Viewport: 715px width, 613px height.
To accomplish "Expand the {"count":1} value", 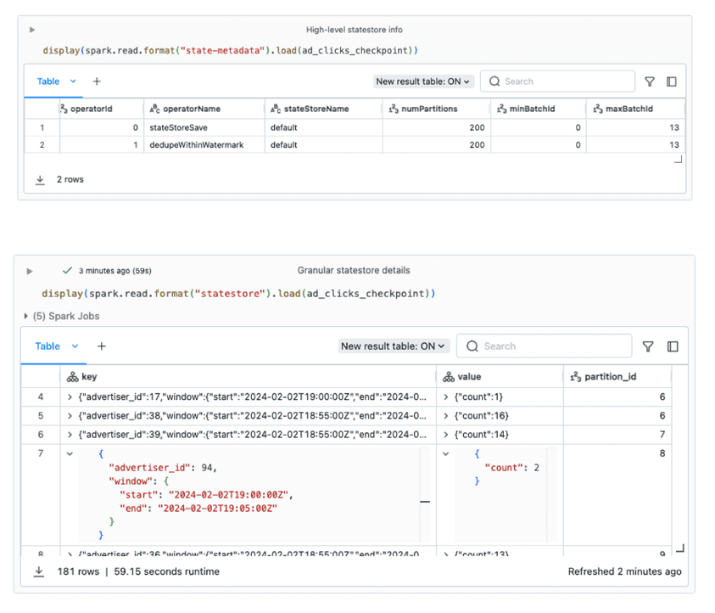I will pos(446,397).
